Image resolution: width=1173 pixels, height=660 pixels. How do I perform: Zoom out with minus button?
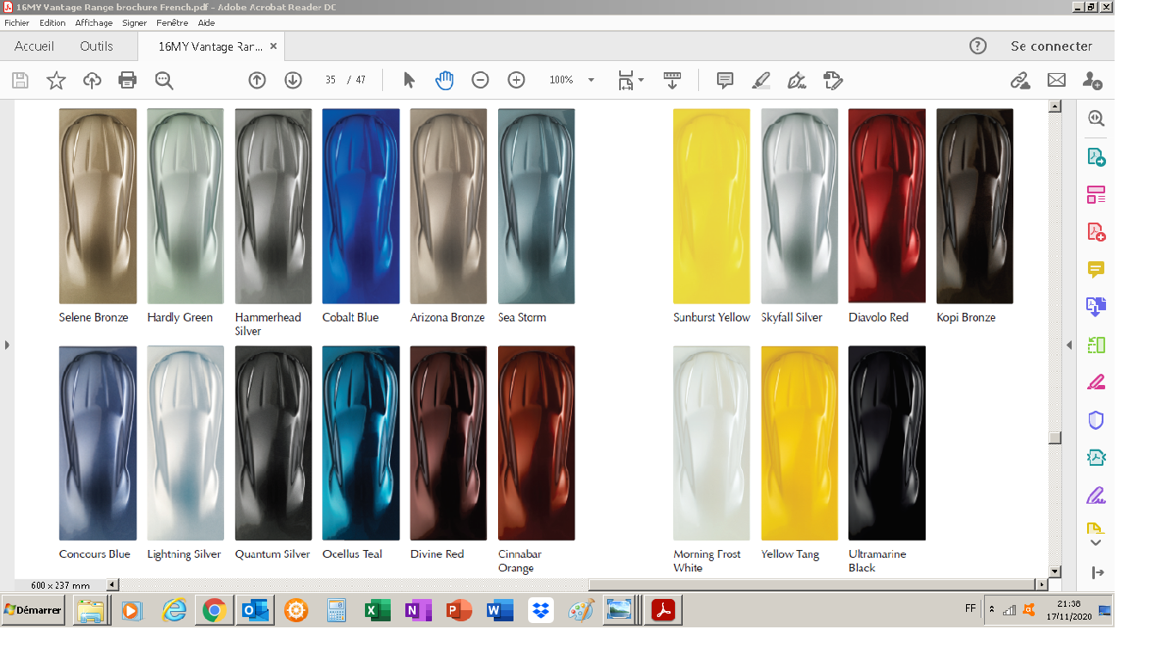coord(480,80)
